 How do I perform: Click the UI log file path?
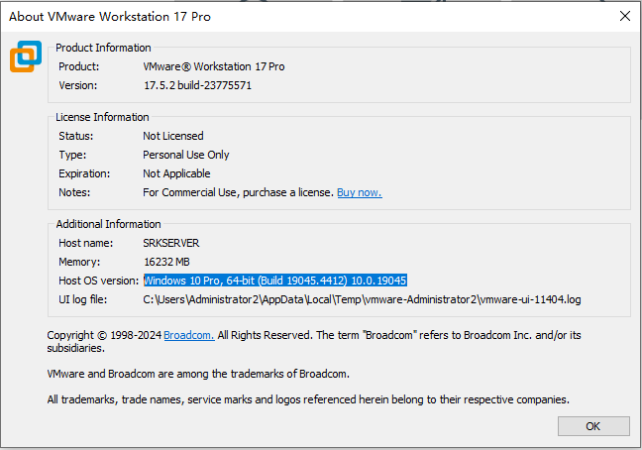pyautogui.click(x=362, y=299)
